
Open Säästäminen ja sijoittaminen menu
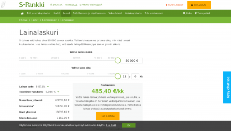point(89,13)
